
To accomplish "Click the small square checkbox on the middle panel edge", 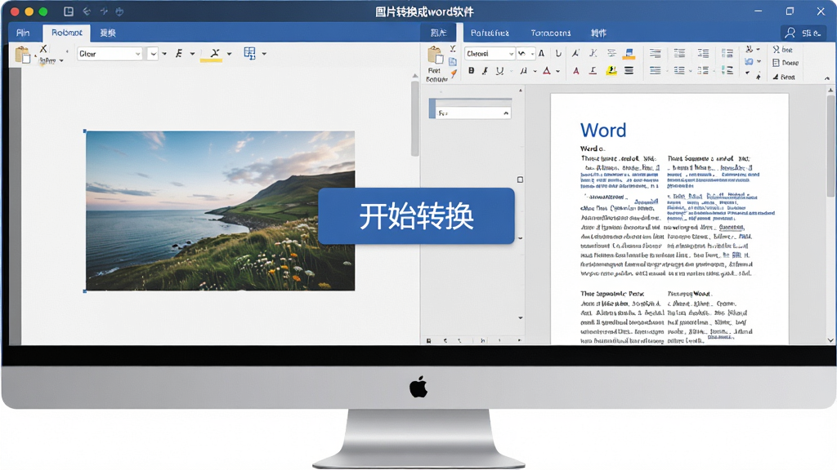I will (520, 180).
